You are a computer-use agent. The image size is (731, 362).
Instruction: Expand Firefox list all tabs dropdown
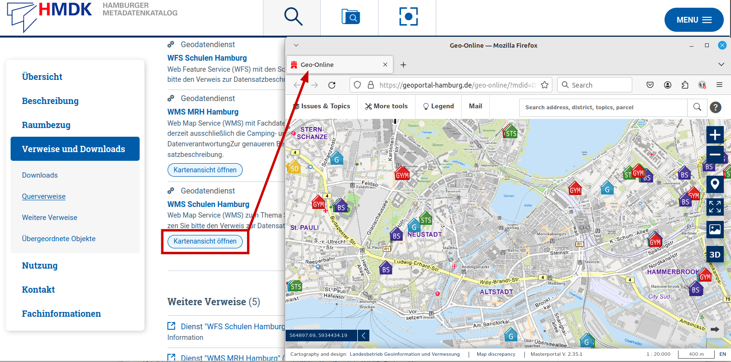[x=721, y=65]
